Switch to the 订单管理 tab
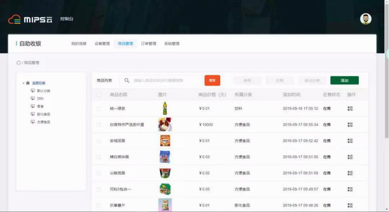The width and height of the screenshot is (389, 212). click(148, 44)
